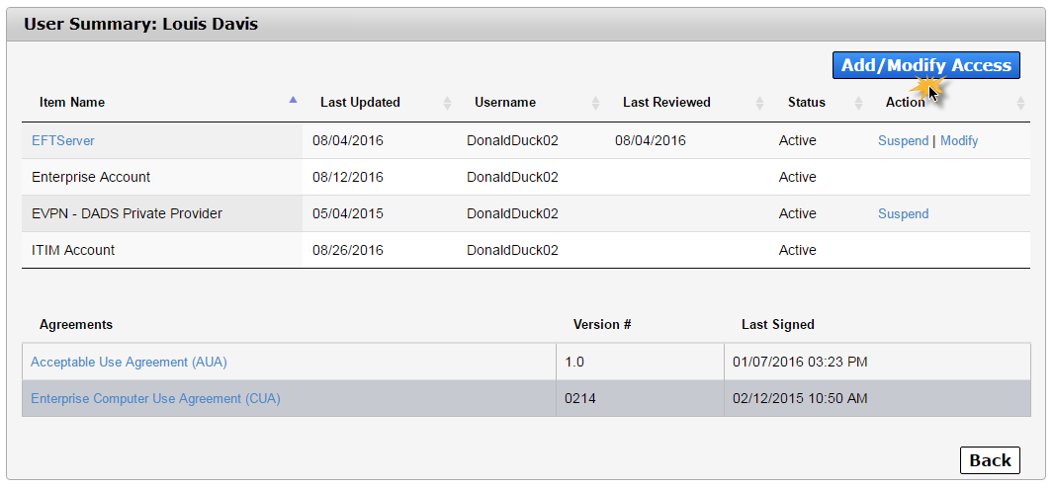The image size is (1054, 488).
Task: Click the Version # column header
Action: 601,324
